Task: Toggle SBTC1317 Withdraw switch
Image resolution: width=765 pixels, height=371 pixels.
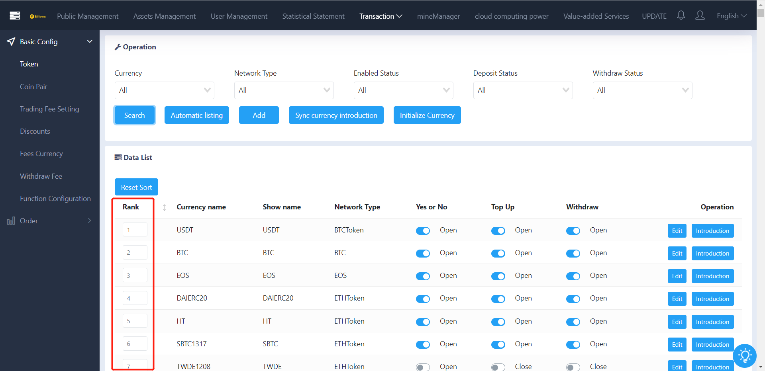Action: tap(573, 344)
